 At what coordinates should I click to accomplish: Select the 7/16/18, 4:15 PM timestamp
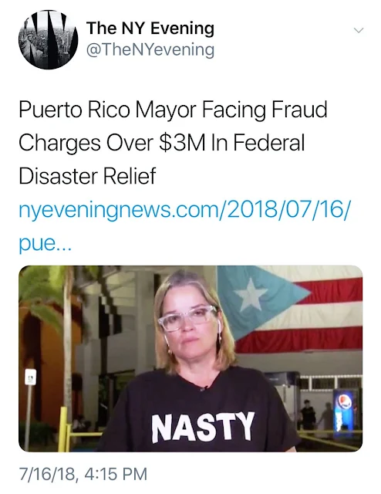pyautogui.click(x=83, y=474)
